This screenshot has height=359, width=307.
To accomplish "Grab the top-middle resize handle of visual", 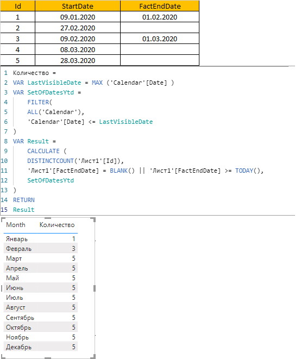I will [48, 218].
